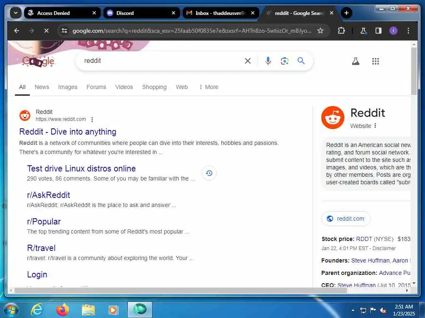Open 'Reddit - Dive into anything' result
This screenshot has width=425, height=318.
click(x=68, y=132)
